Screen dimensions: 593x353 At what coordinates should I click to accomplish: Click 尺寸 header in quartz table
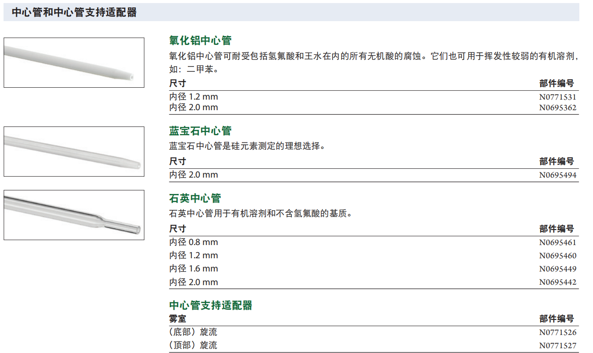click(x=178, y=229)
